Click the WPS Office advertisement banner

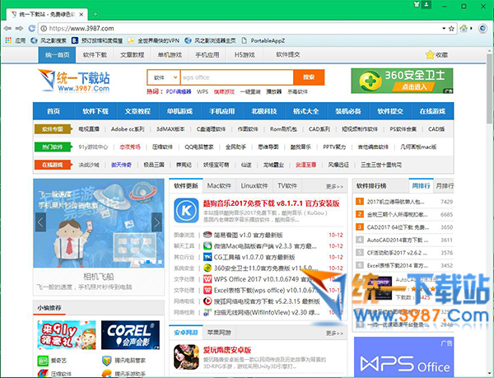[x=404, y=357]
